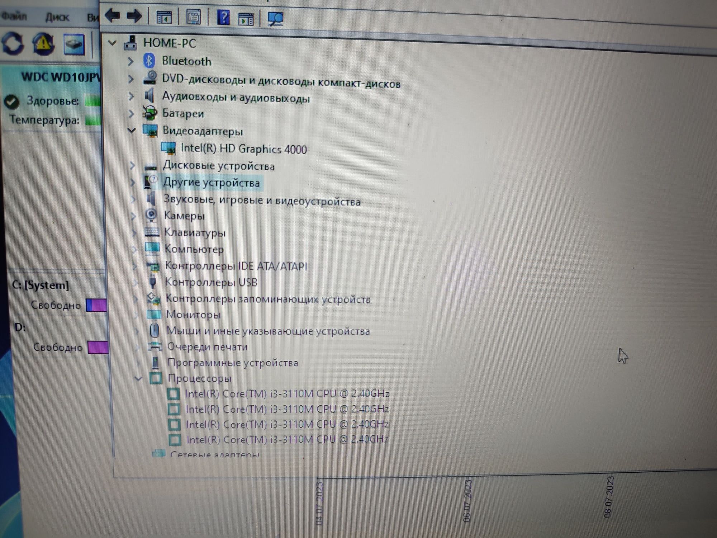Select the Контроллеры USB row
Viewport: 717px width, 538px height.
(x=212, y=282)
